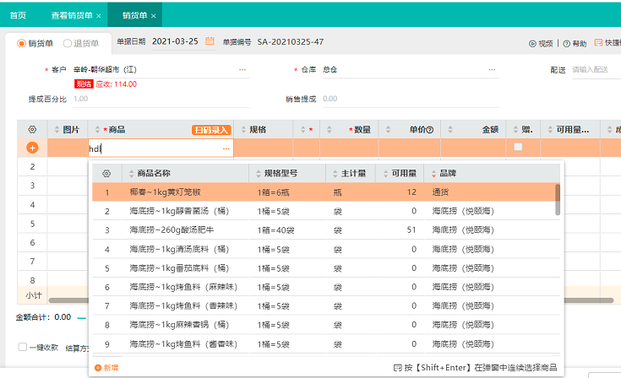Select the 退货单 radio button
The width and height of the screenshot is (621, 378).
(x=68, y=42)
